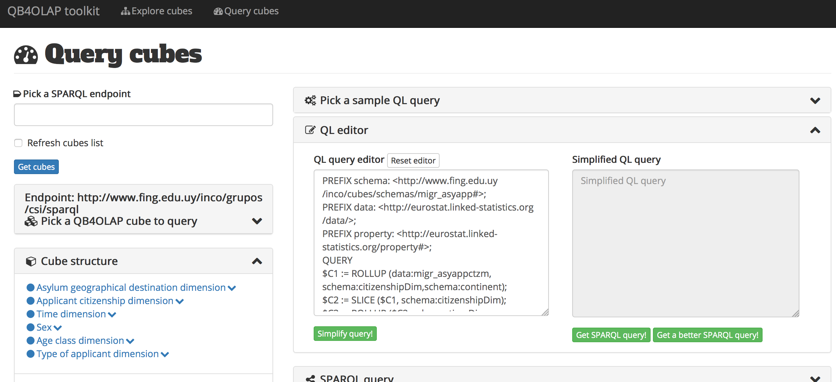The height and width of the screenshot is (382, 836).
Task: Click the blue circle beside the Time dimension
Action: (31, 314)
